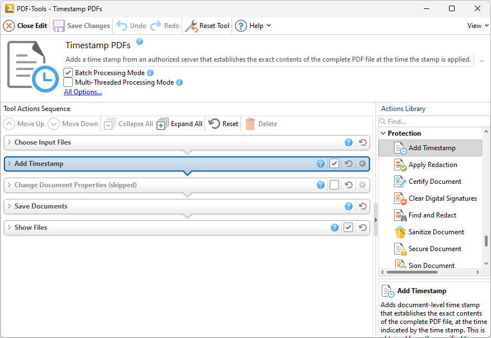Screen dimensions: 491x338
Task: Open the View dropdown menu
Action: click(x=476, y=25)
